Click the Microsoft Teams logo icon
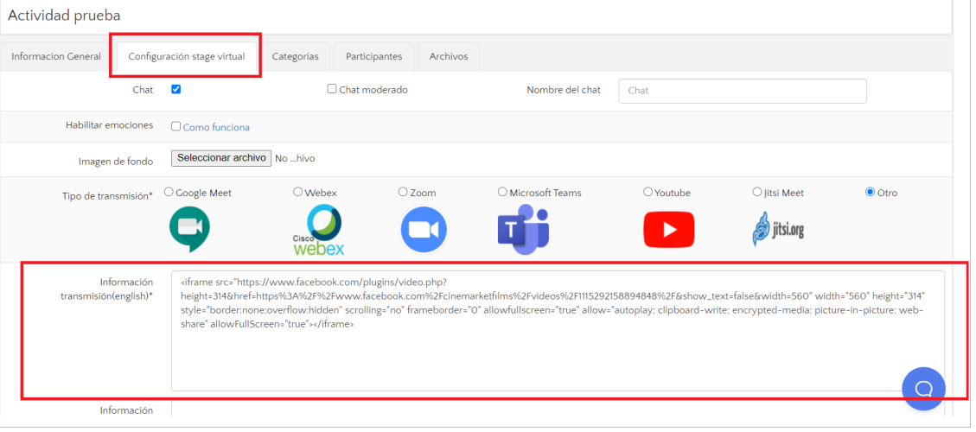Image resolution: width=976 pixels, height=432 pixels. tap(522, 230)
